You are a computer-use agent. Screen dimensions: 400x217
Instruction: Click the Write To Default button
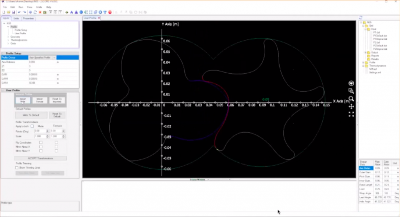click(31, 115)
